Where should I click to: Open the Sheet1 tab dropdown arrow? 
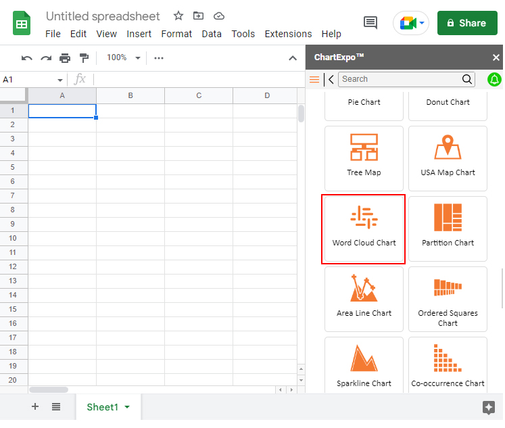click(127, 407)
